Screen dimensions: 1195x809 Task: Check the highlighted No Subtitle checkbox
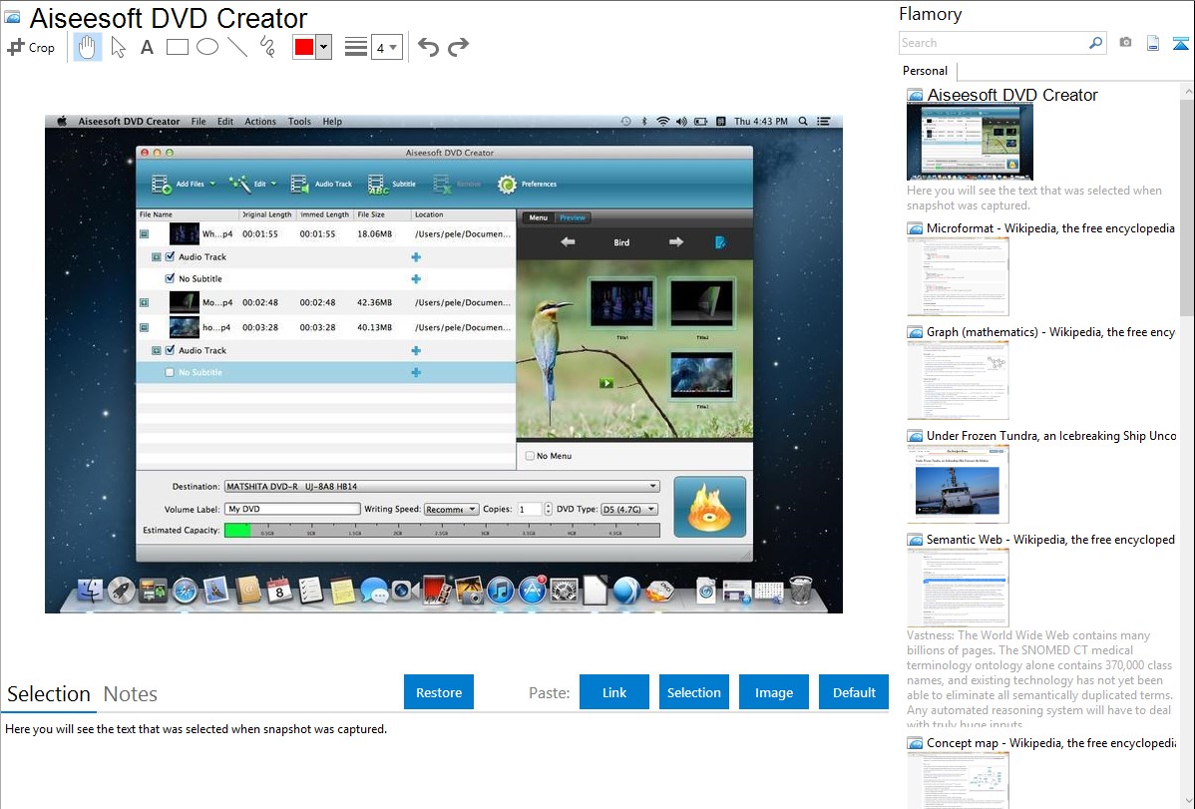point(170,372)
